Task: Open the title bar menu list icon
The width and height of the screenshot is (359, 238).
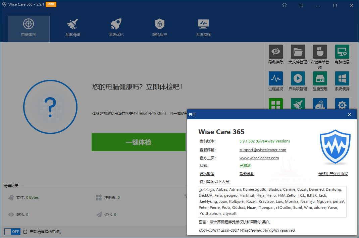Action: [x=302, y=5]
